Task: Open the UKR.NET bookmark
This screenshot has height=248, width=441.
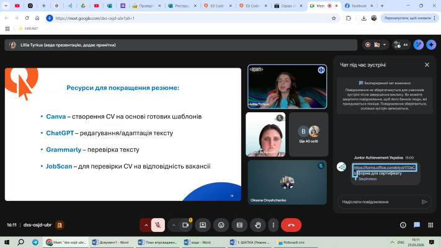Action: pyautogui.click(x=28, y=29)
